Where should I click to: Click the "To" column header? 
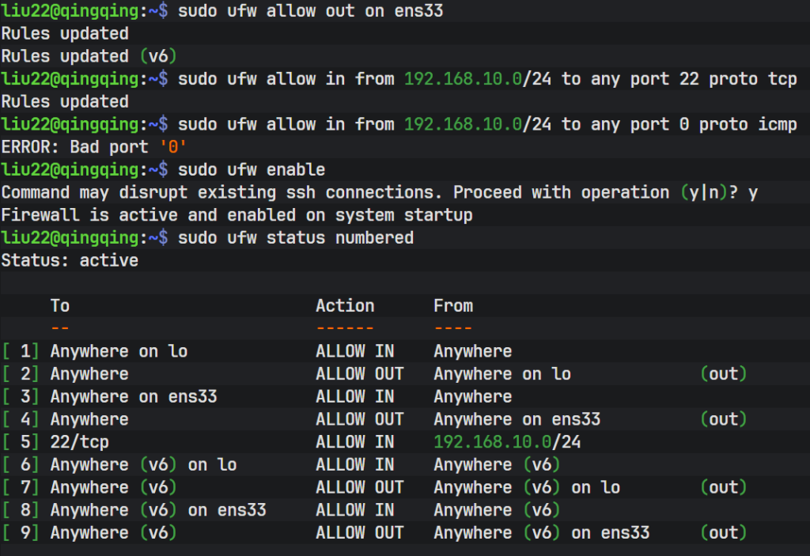(60, 305)
